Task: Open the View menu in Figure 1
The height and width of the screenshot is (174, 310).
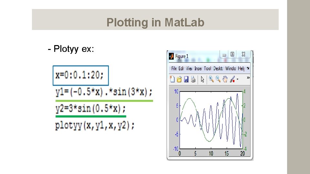Action: pos(189,68)
